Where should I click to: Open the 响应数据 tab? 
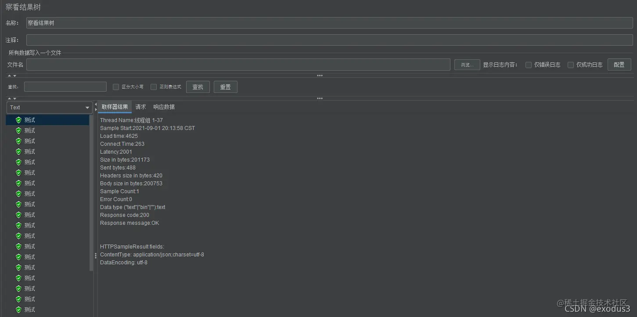tap(164, 107)
